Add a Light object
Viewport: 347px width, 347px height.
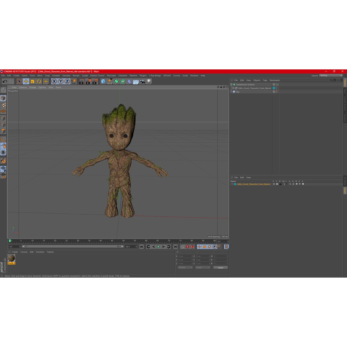click(x=149, y=81)
